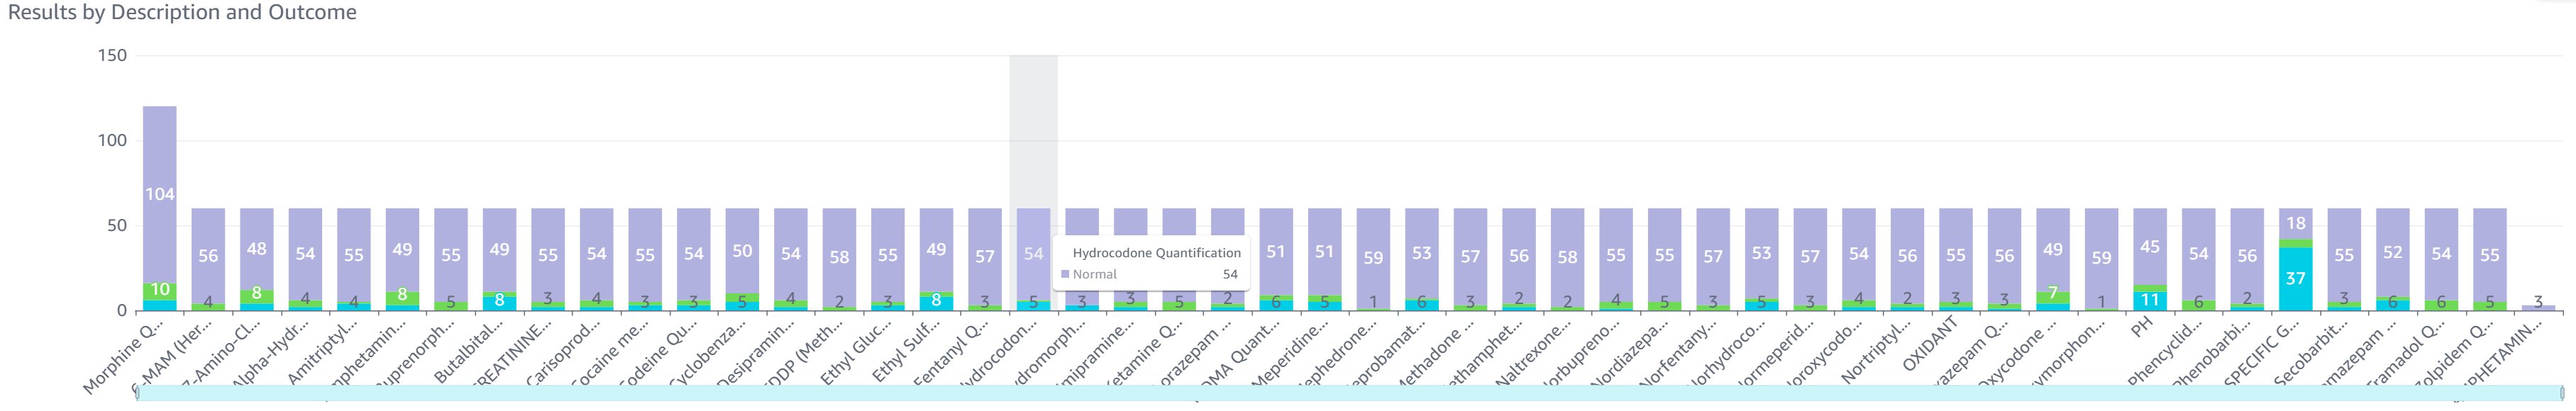Screen dimensions: 2576x411
Task: Click the green 7 segment in Oxycodone bar
Action: (2052, 295)
